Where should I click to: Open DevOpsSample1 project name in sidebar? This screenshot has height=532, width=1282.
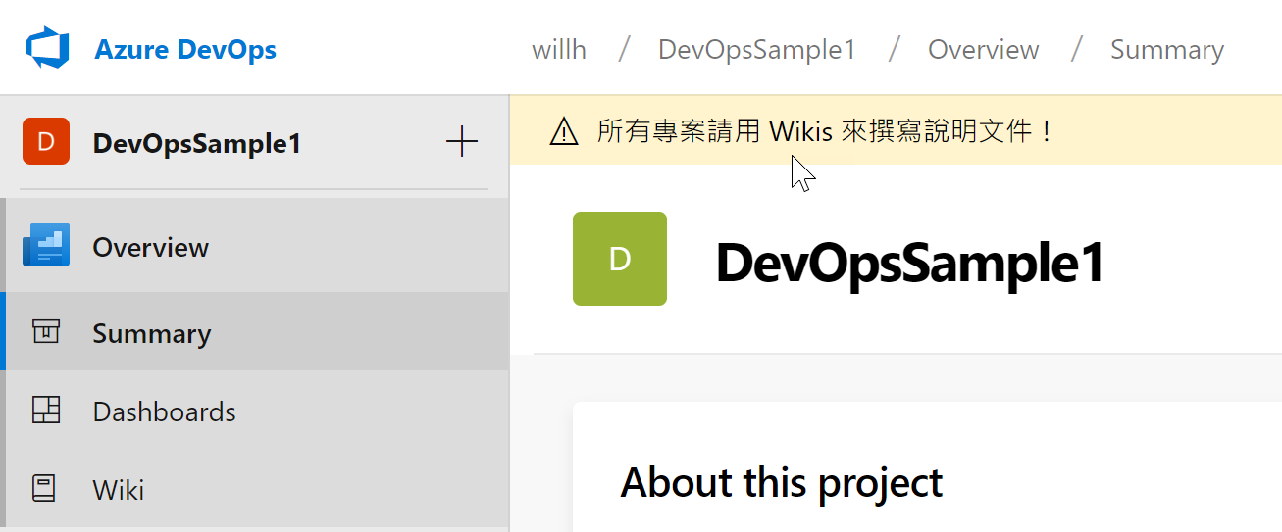click(x=197, y=143)
